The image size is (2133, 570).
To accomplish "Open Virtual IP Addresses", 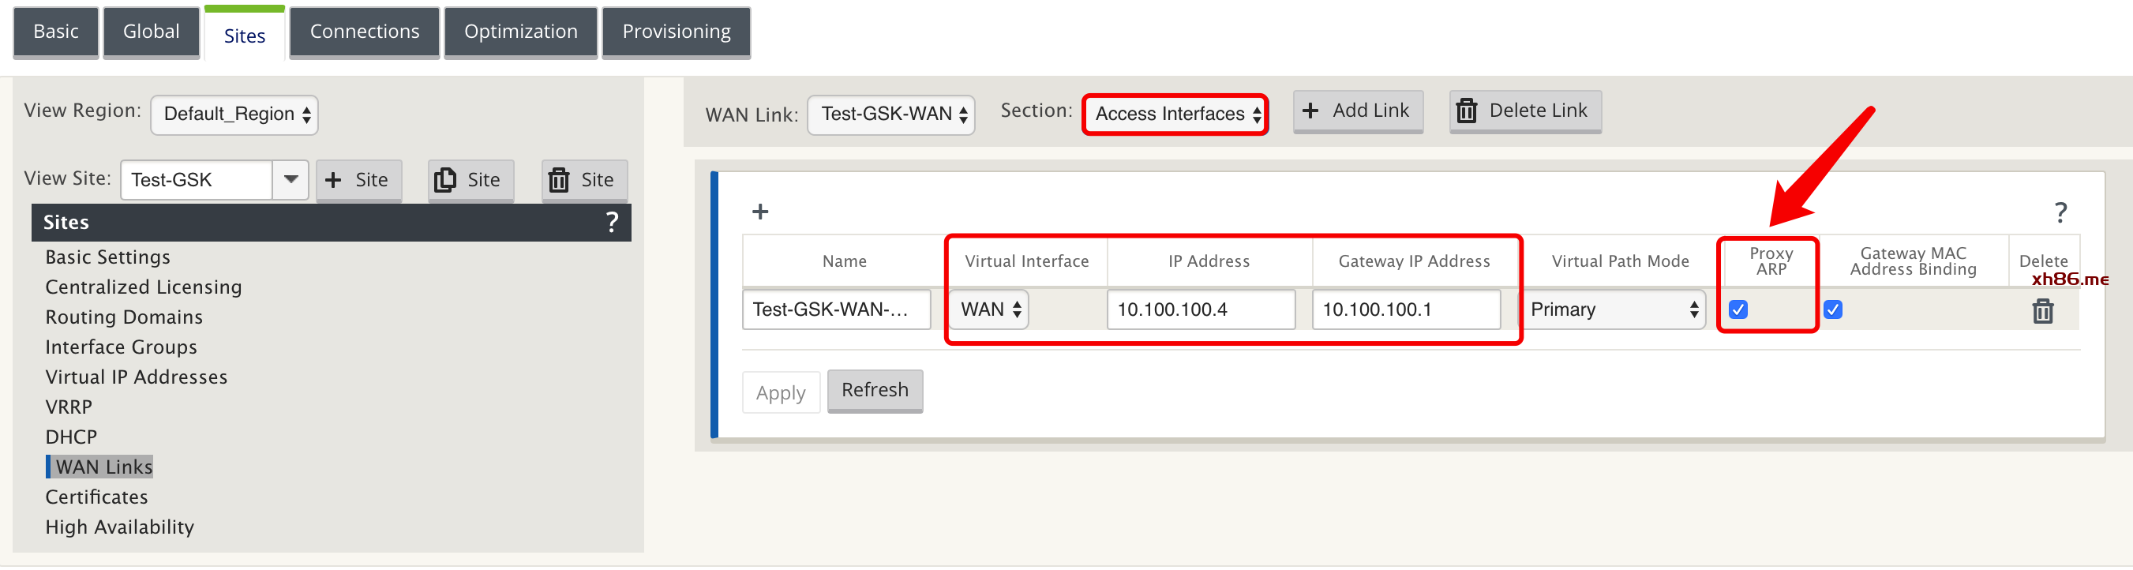I will click(x=137, y=377).
